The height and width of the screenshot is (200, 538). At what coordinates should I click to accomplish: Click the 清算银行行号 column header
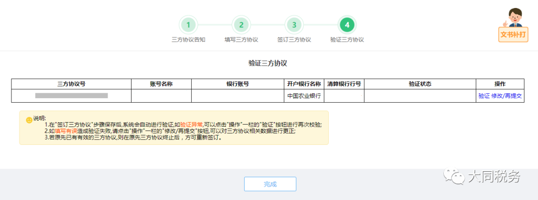tap(344, 84)
